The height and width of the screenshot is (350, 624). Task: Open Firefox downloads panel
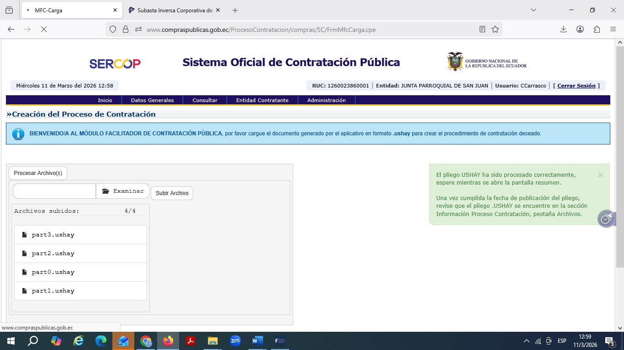pyautogui.click(x=563, y=29)
